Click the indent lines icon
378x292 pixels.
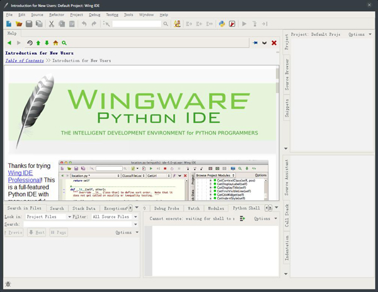[x=189, y=24]
